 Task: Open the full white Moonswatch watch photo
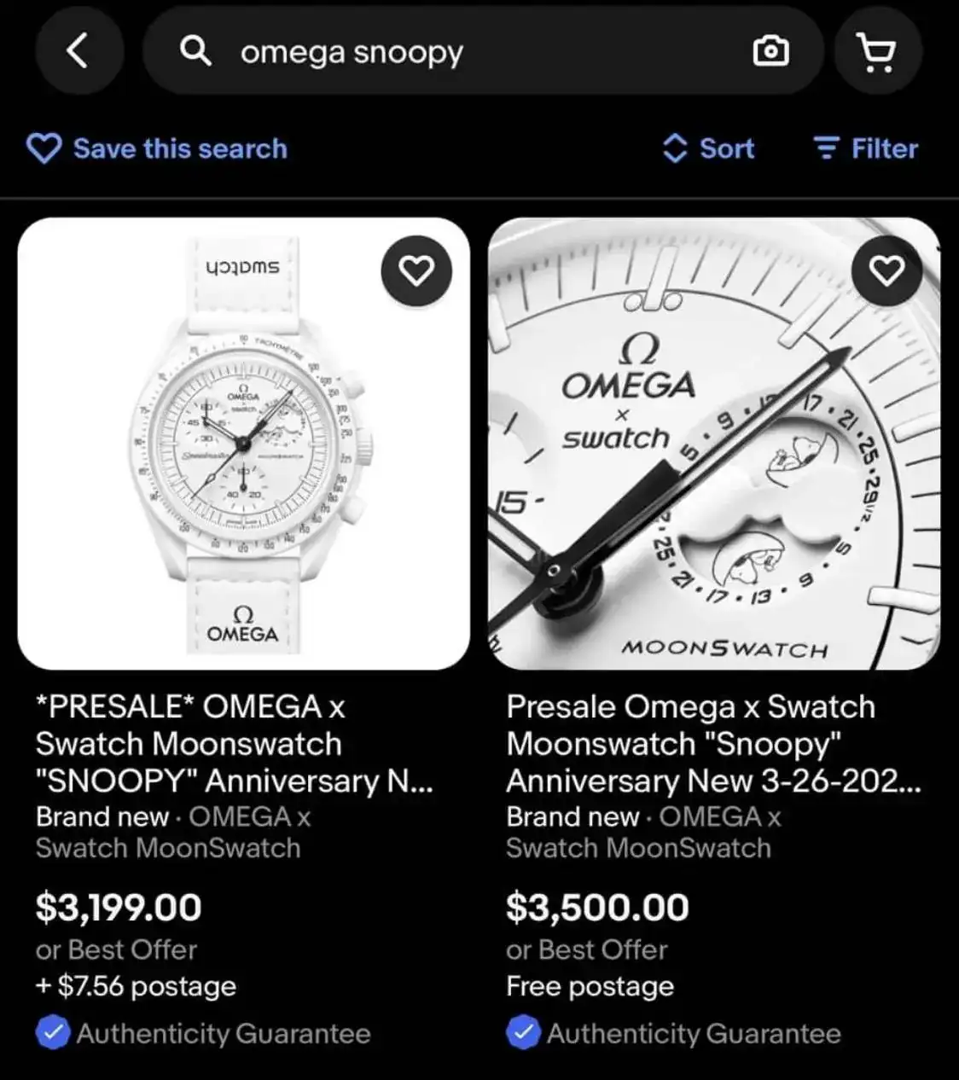click(x=243, y=444)
